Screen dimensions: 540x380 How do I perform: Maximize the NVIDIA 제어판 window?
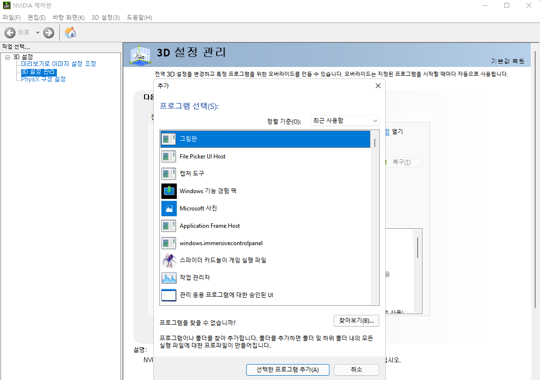(x=507, y=5)
